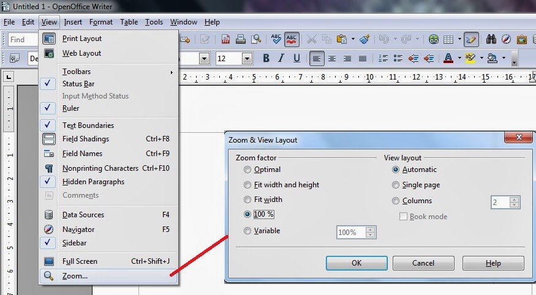Image resolution: width=536 pixels, height=295 pixels.
Task: Align text right
Action: point(347,58)
